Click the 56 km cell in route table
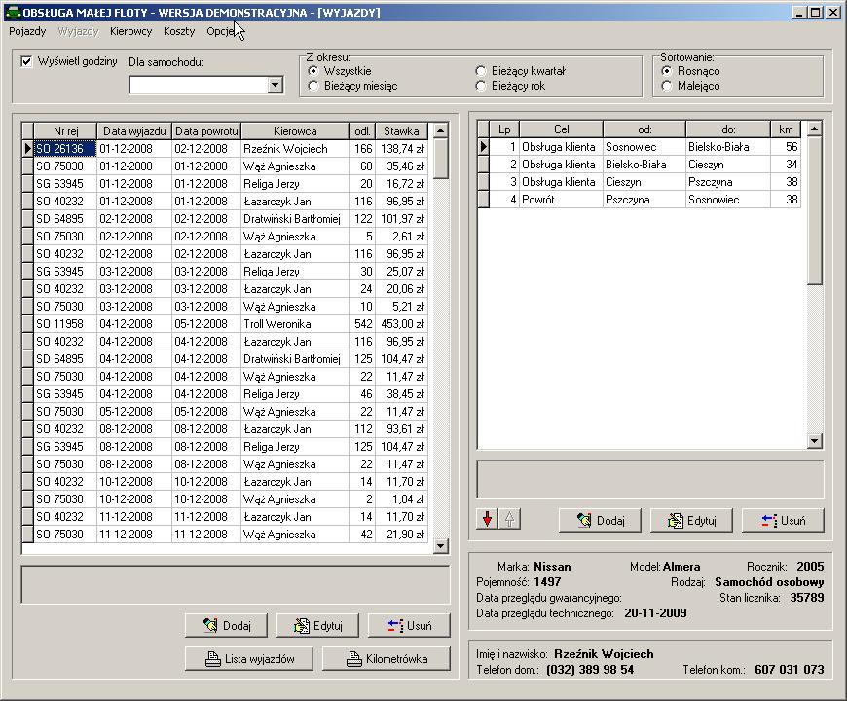The image size is (847, 701). tap(786, 147)
